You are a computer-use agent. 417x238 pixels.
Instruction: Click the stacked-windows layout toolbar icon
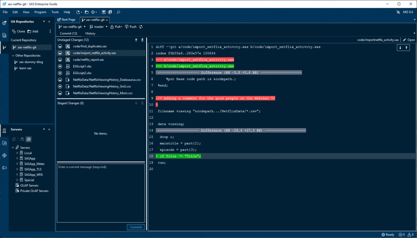click(x=110, y=12)
